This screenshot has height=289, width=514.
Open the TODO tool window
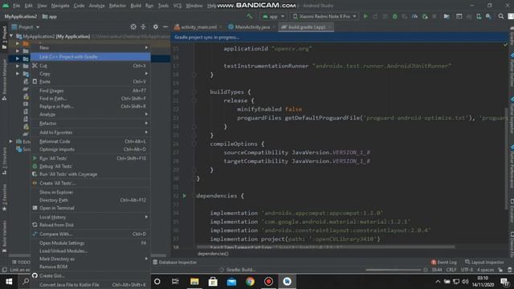point(22,263)
